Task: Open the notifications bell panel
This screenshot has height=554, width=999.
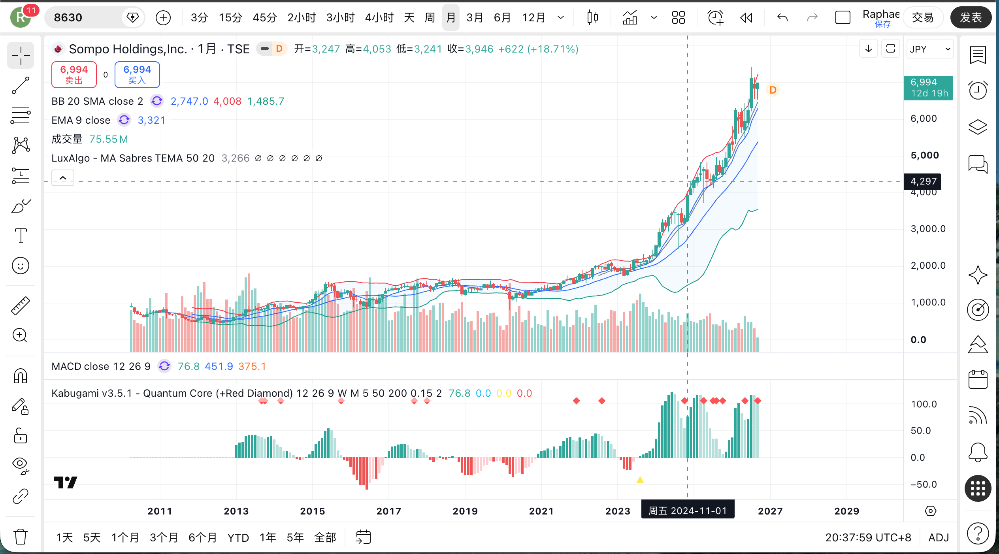Action: click(978, 452)
